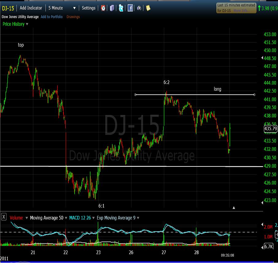Click date label 23 on time axis
278x275 pixels.
(98, 252)
